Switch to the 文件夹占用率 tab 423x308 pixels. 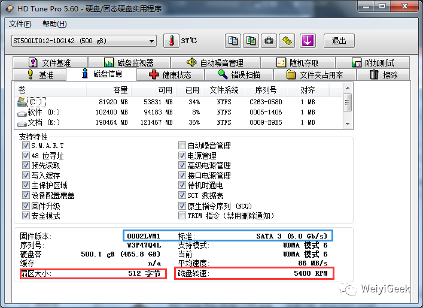(315, 74)
